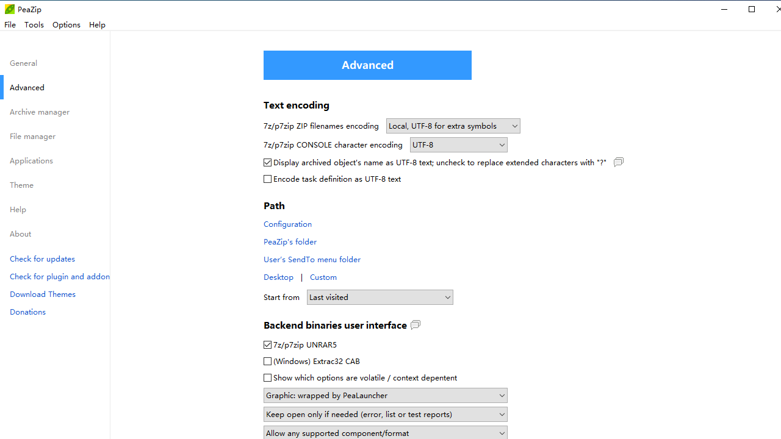This screenshot has width=781, height=439.
Task: Click Check for updates link
Action: click(x=42, y=259)
